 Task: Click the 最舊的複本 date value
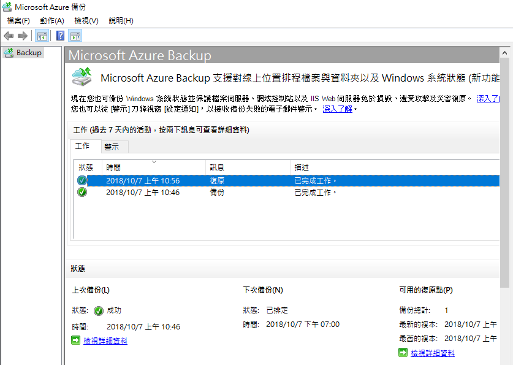(x=471, y=339)
